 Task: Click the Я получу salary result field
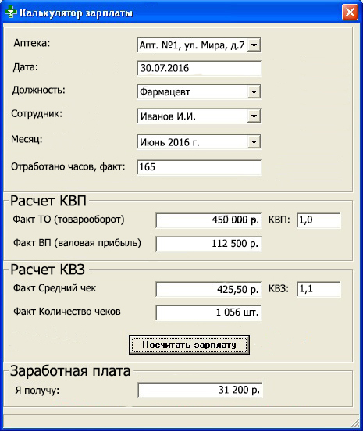(x=200, y=390)
